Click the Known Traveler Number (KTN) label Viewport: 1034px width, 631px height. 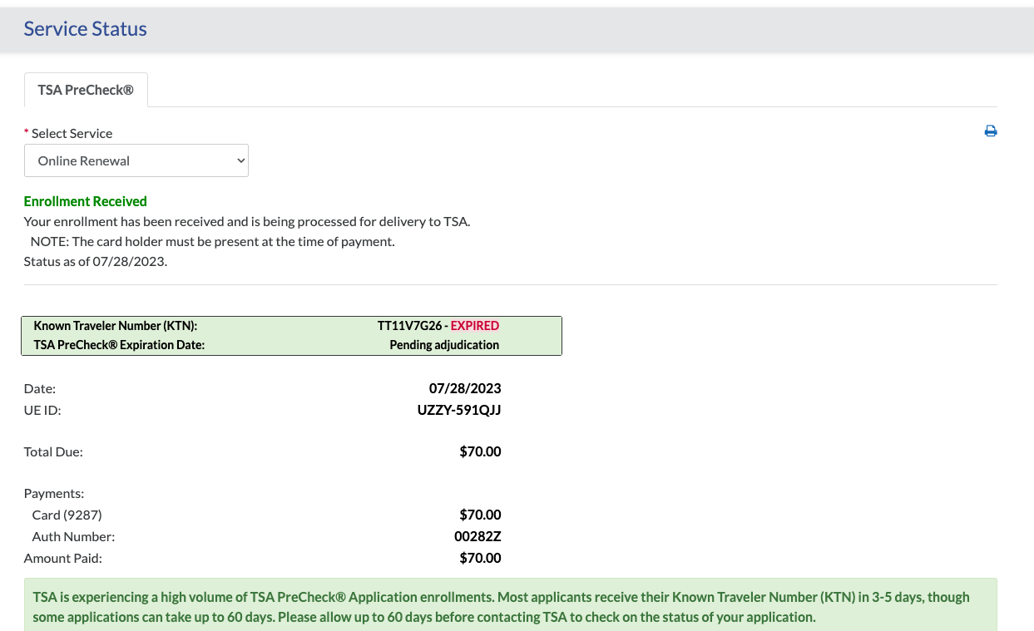115,326
